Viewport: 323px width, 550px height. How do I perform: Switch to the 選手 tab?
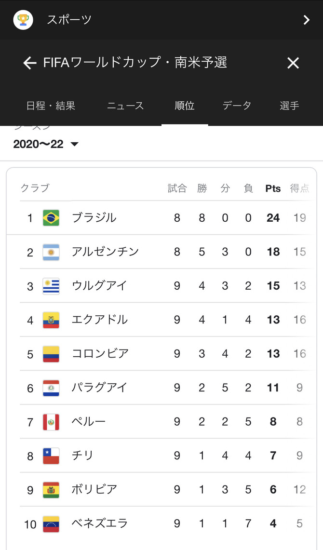click(289, 106)
